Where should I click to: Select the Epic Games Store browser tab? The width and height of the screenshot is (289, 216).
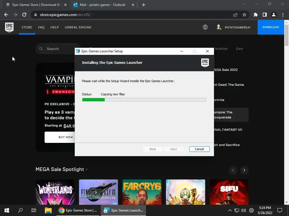coord(36,5)
